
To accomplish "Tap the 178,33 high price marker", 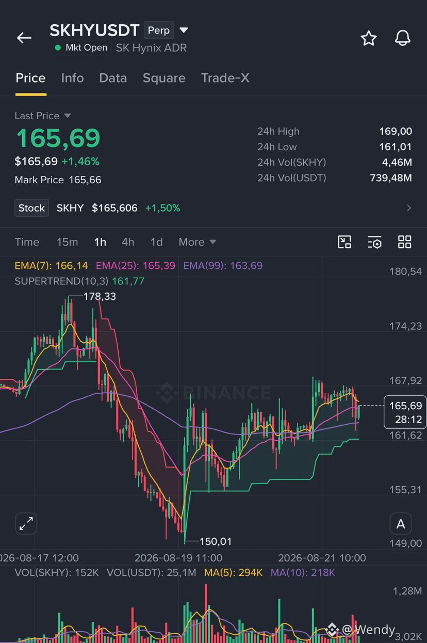I will [x=100, y=296].
